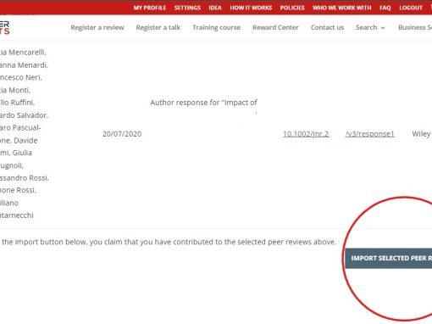Click the import claim disclaimer text
432x324 pixels.
tap(169, 242)
